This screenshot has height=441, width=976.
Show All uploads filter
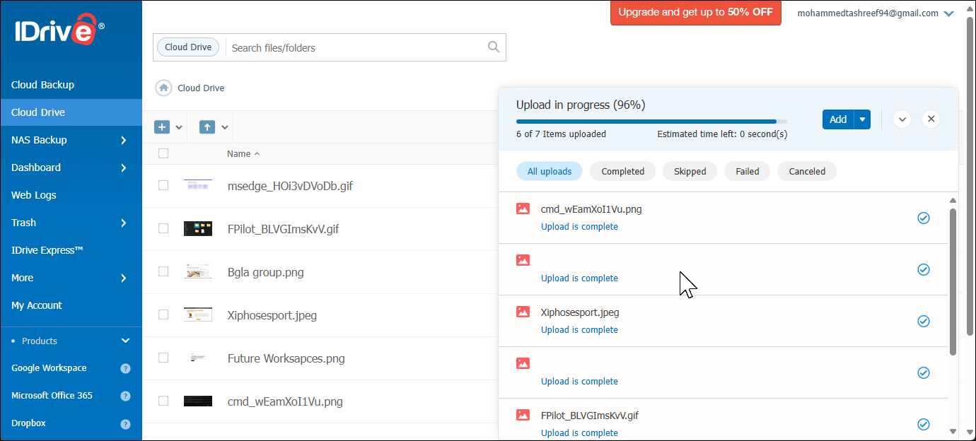coord(550,171)
